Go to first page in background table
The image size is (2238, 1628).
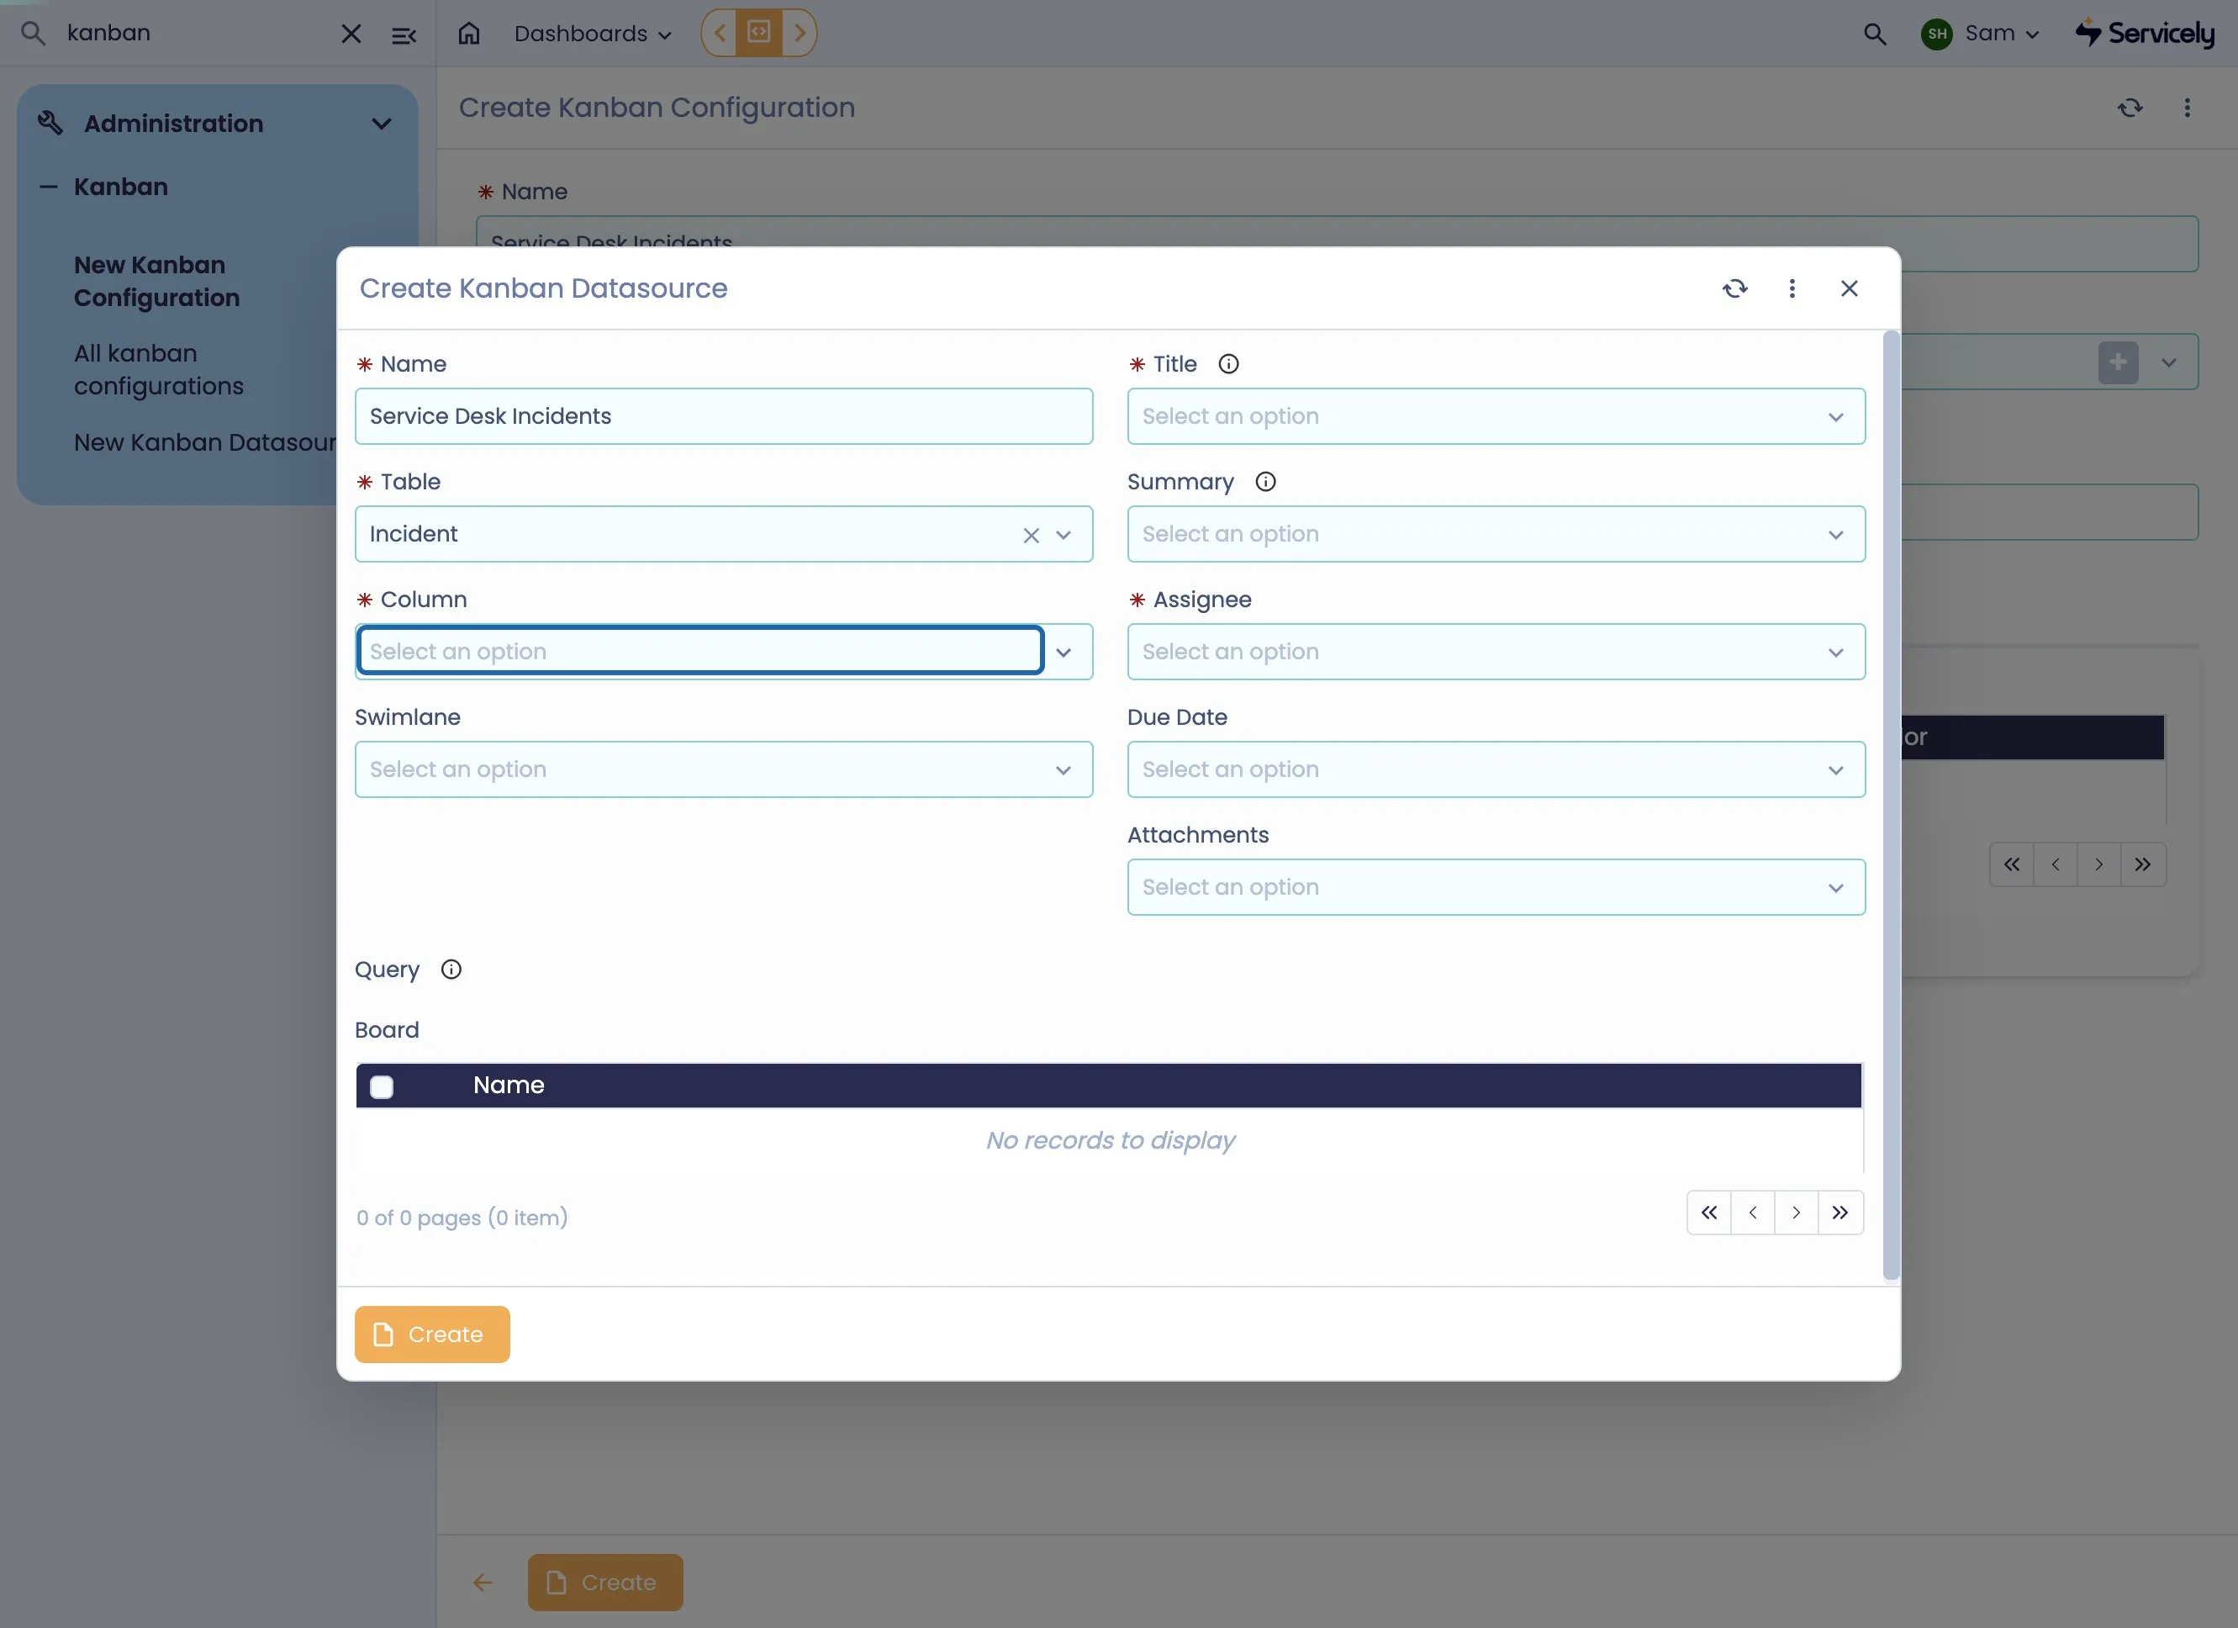pos(2011,864)
